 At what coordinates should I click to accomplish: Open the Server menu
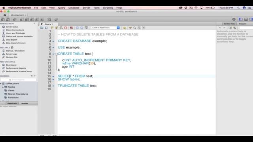86,8
